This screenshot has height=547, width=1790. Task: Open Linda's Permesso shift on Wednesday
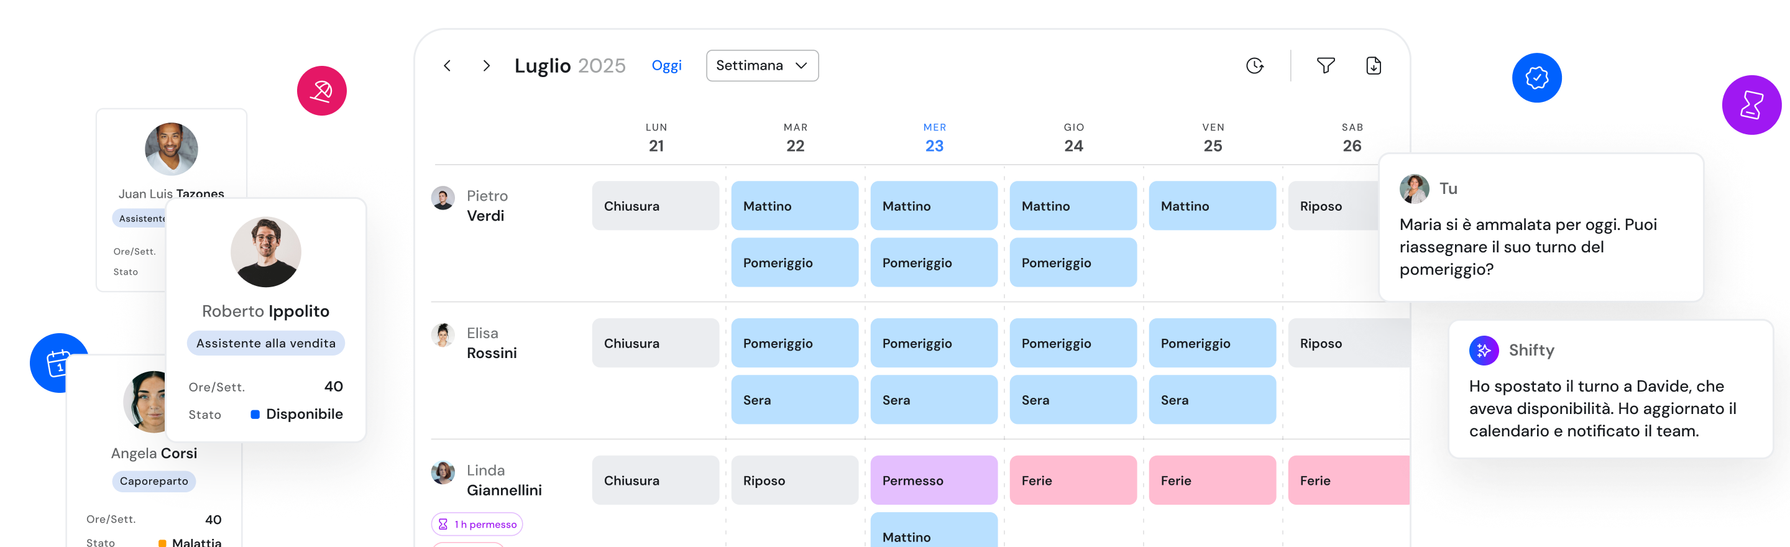(x=933, y=480)
